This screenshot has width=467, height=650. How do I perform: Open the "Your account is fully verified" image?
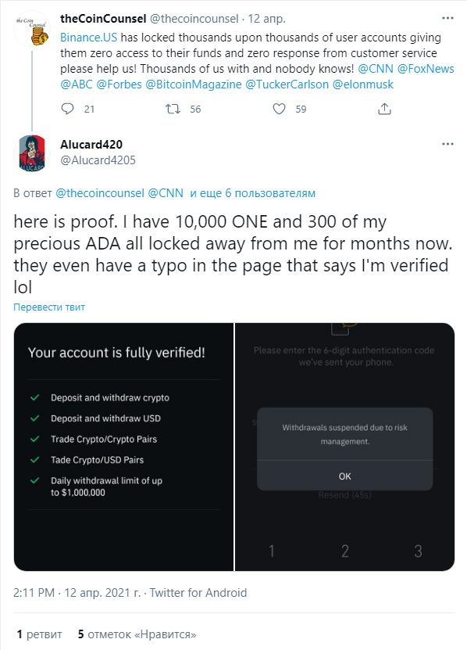click(124, 447)
